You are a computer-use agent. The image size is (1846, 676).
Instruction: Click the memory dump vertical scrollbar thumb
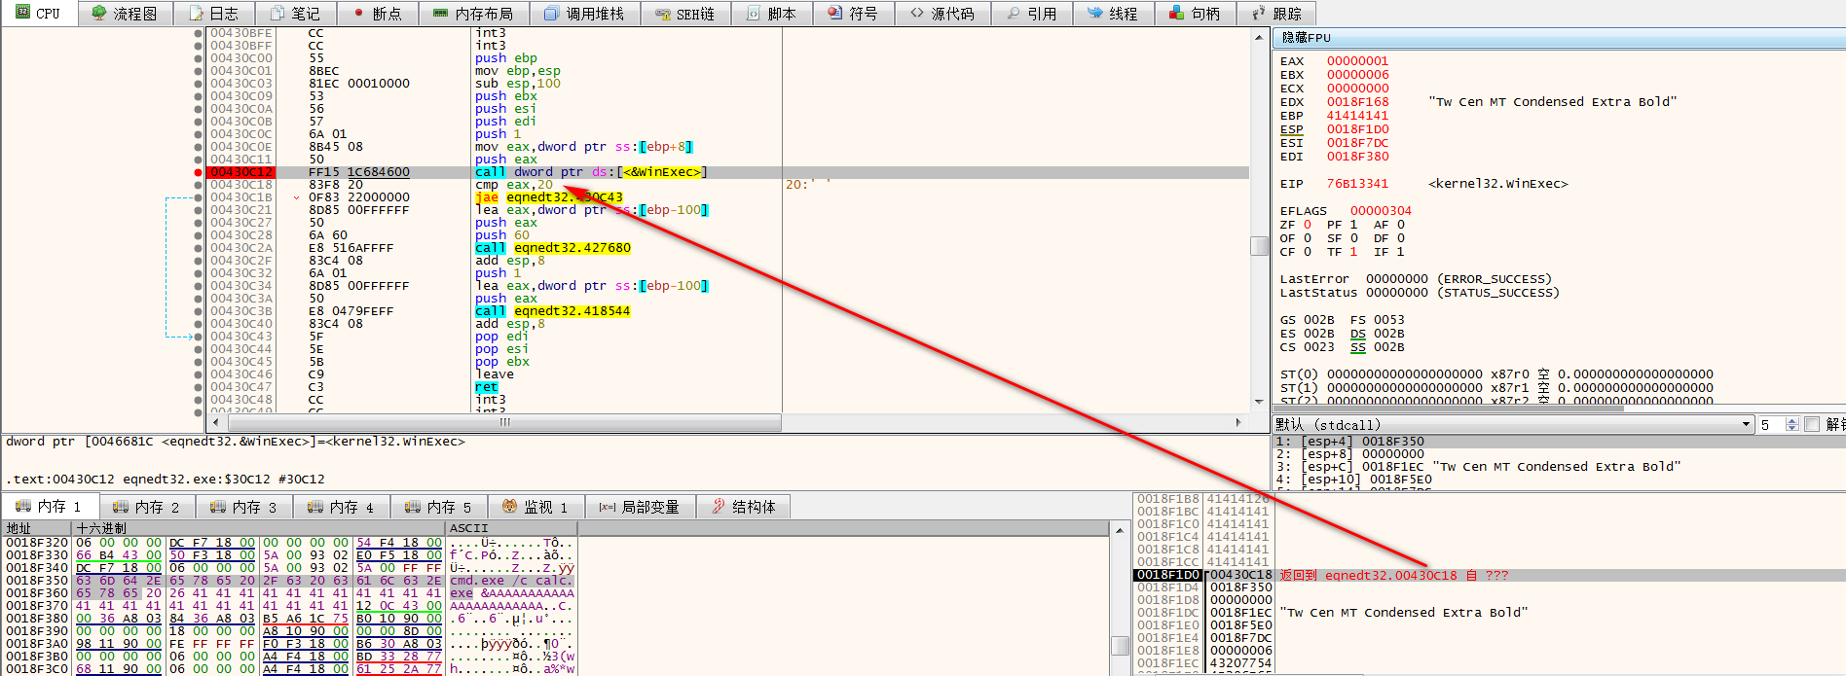[1120, 646]
